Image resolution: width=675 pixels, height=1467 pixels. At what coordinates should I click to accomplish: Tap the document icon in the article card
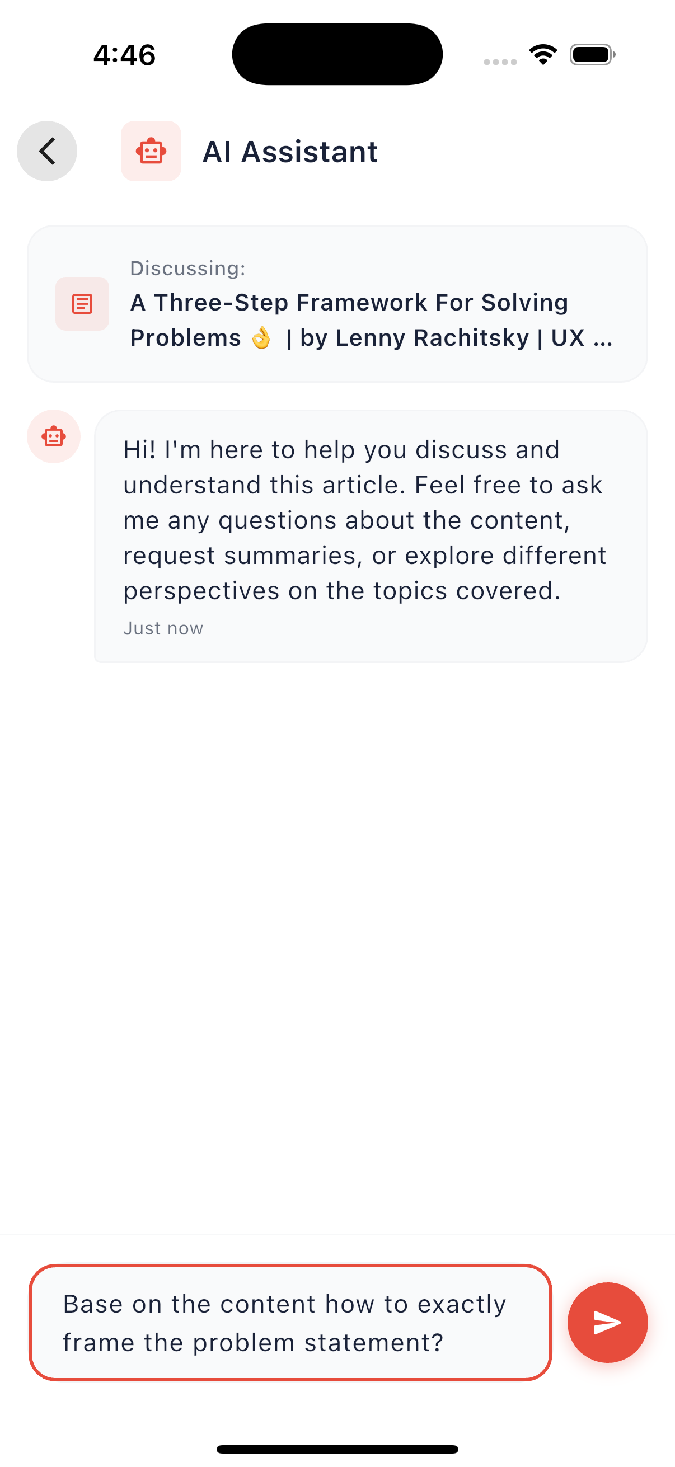click(82, 304)
